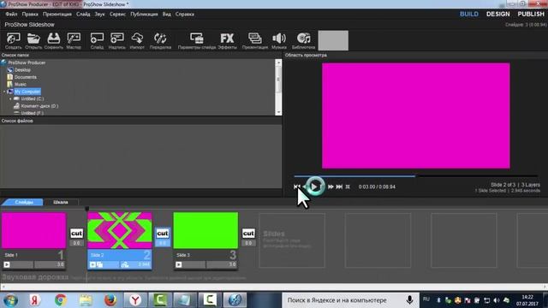
Task: Switch to Слайды tab
Action: coord(24,202)
